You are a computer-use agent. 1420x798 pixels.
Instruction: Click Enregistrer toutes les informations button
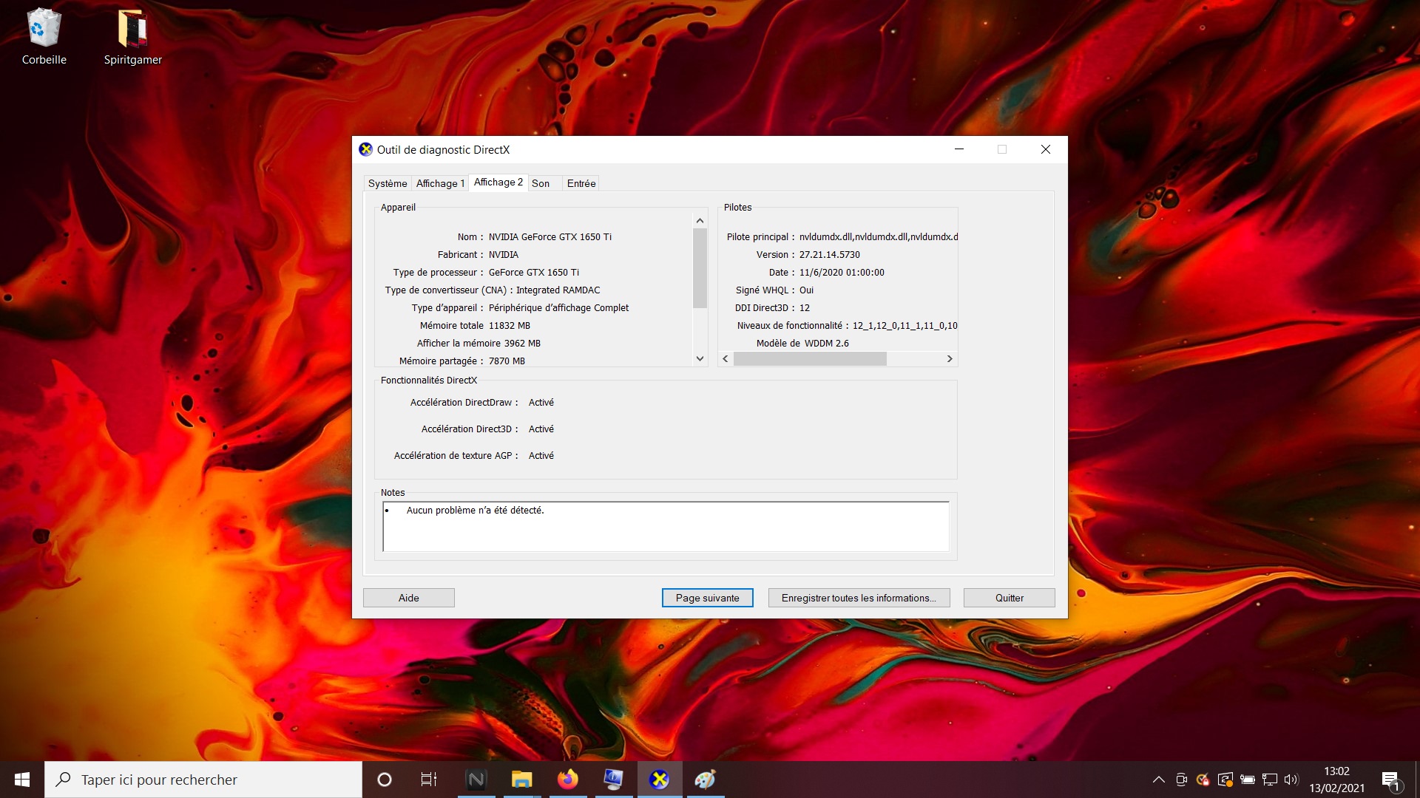click(x=859, y=598)
